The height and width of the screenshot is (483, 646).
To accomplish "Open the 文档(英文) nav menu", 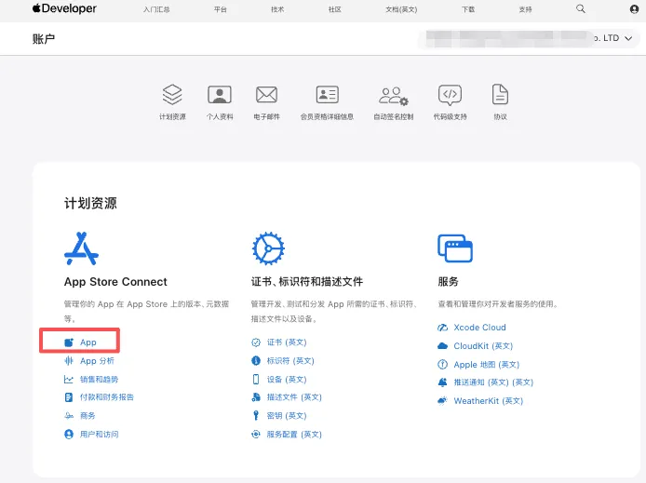I will click(401, 9).
